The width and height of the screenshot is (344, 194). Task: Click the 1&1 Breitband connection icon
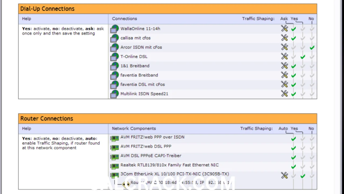tap(114, 66)
